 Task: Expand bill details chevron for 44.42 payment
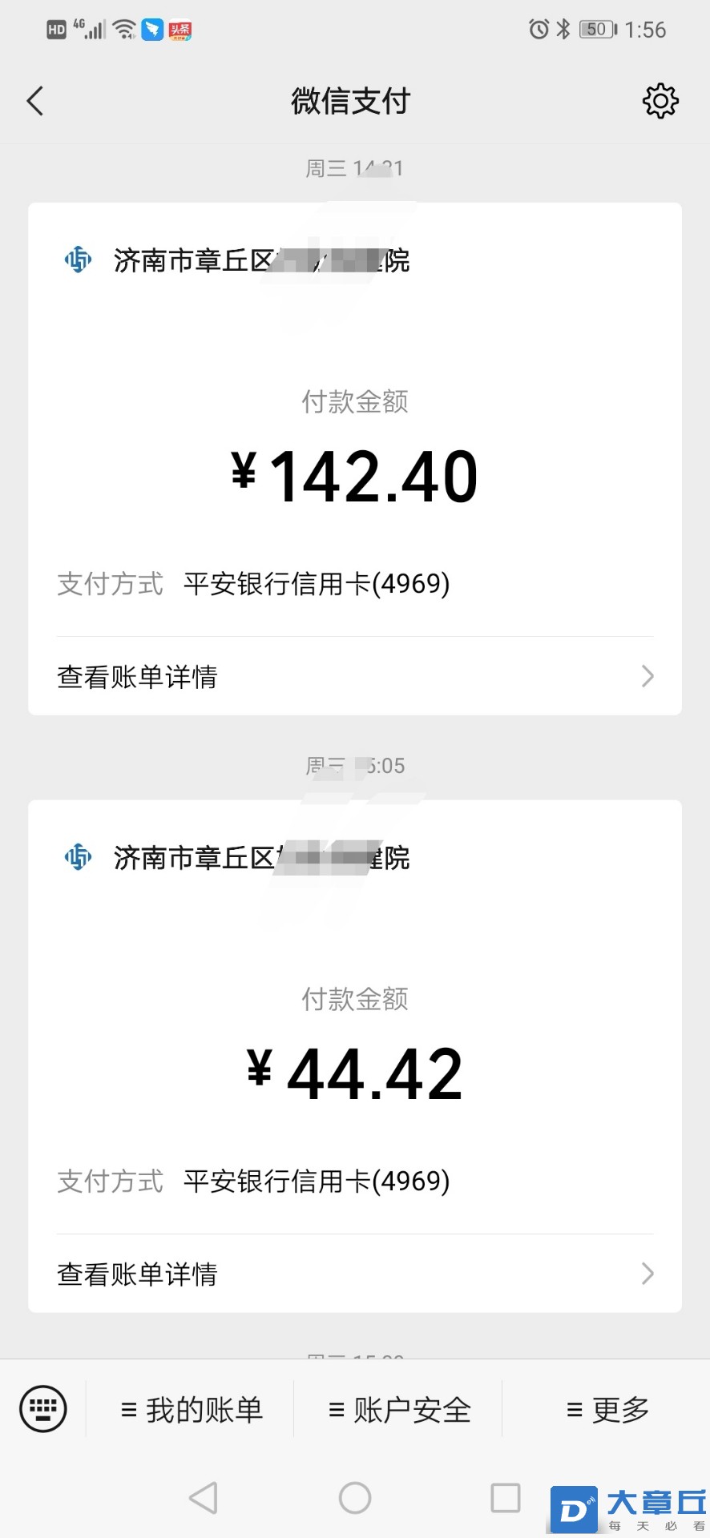tap(647, 1274)
